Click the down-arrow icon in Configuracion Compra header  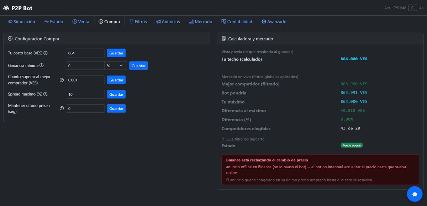click(x=10, y=38)
